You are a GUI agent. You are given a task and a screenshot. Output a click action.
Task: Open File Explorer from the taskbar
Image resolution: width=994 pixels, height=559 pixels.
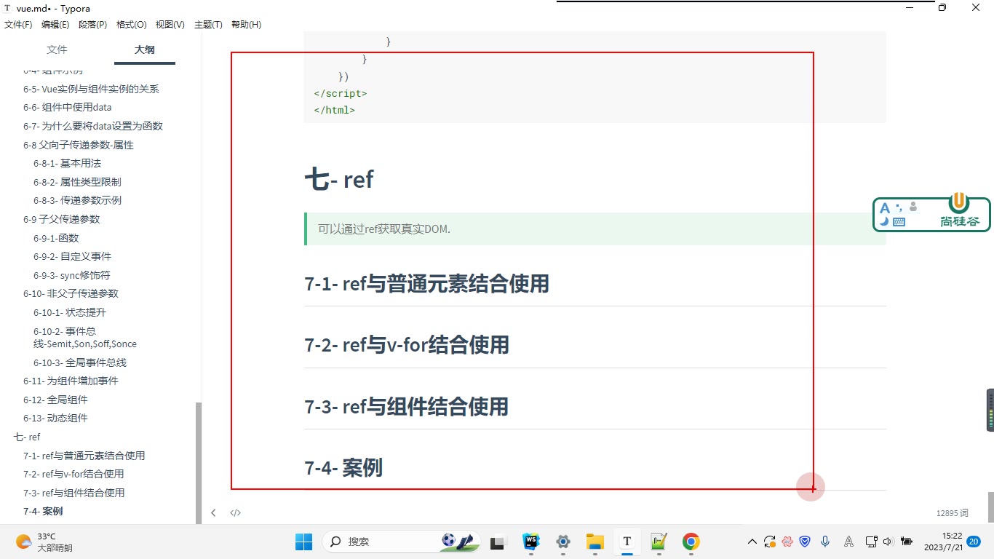tap(595, 542)
